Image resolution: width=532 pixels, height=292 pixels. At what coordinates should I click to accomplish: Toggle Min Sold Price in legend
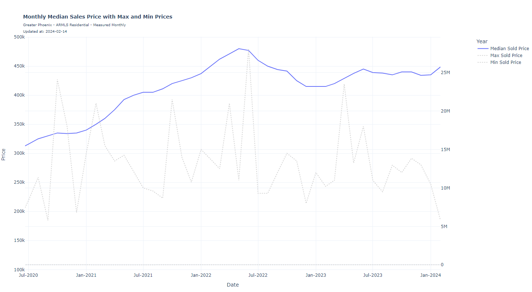505,62
